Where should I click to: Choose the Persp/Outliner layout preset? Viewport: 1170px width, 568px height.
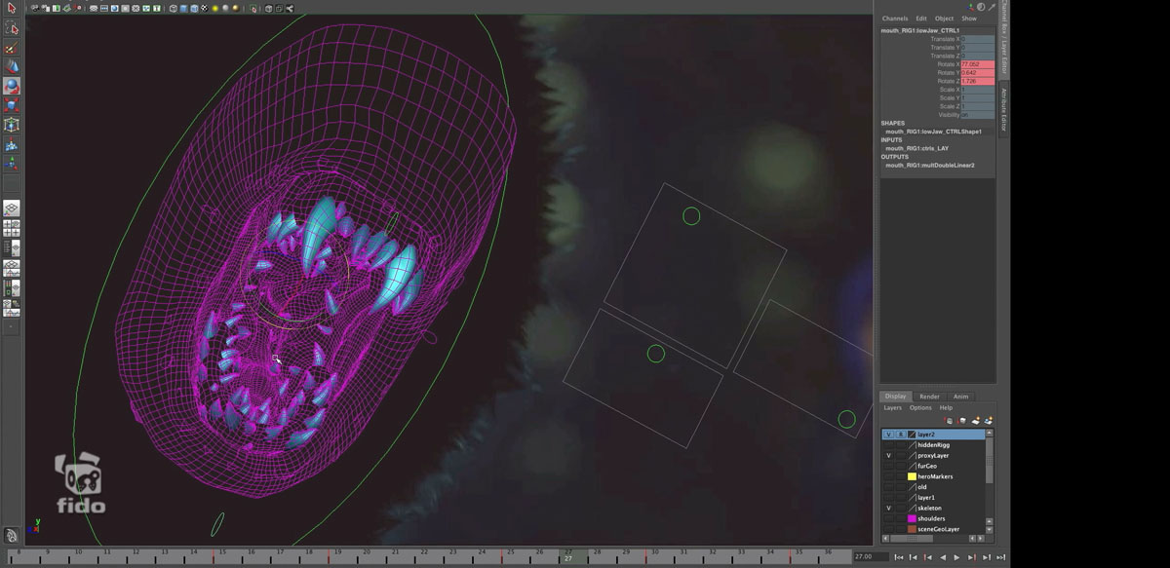pos(12,247)
